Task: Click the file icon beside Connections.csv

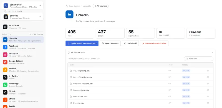Action: 71,90
